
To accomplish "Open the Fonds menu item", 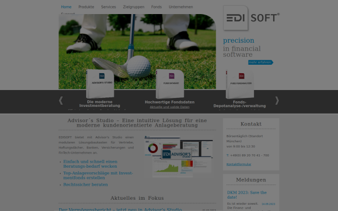I will coord(156,7).
